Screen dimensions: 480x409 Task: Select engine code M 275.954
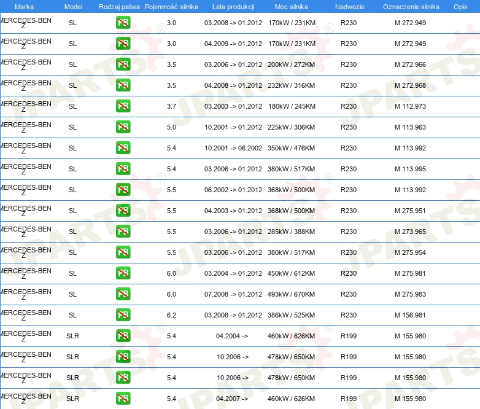coord(410,252)
